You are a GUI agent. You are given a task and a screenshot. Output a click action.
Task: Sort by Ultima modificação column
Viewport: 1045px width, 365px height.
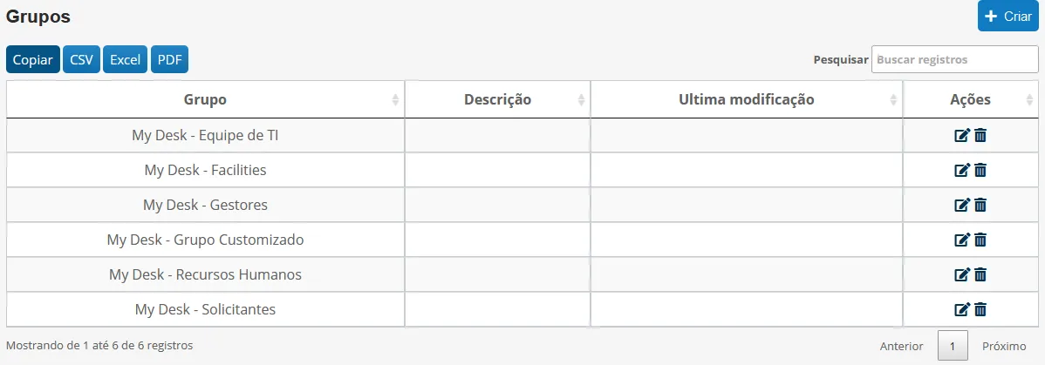tap(747, 100)
